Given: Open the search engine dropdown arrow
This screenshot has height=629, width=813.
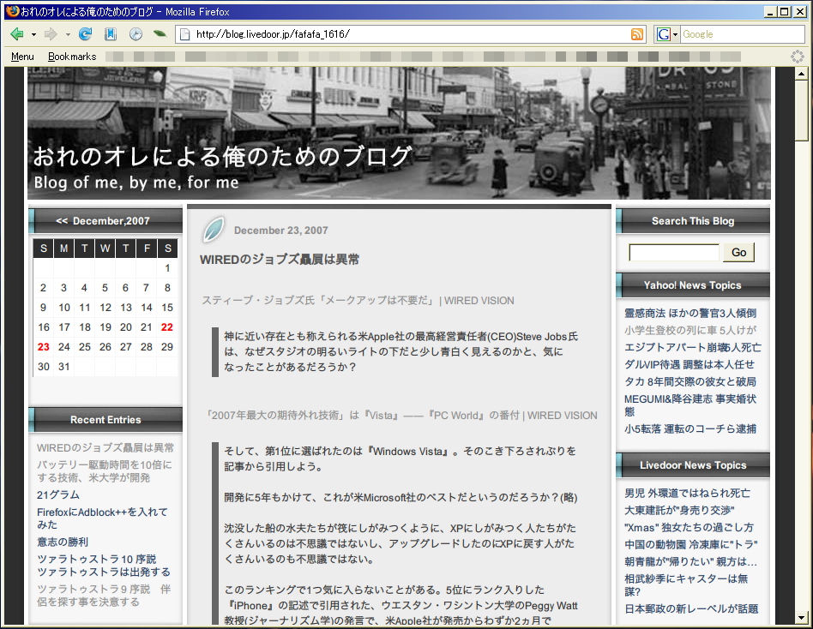Looking at the screenshot, I should [675, 35].
